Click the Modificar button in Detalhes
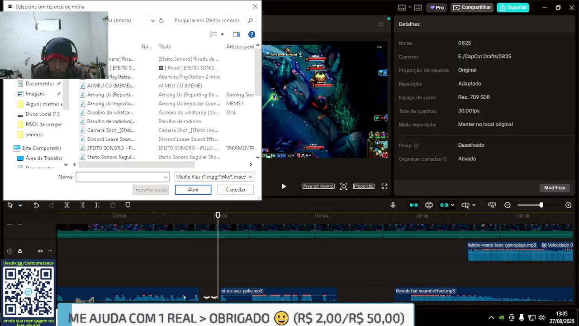The width and height of the screenshot is (579, 326). pos(555,187)
